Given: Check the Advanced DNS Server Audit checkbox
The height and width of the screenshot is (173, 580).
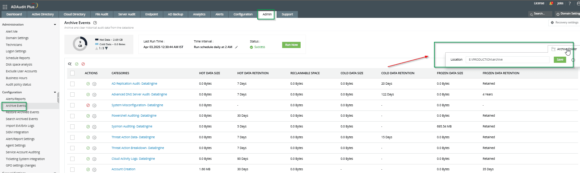Looking at the screenshot, I should pos(72,95).
